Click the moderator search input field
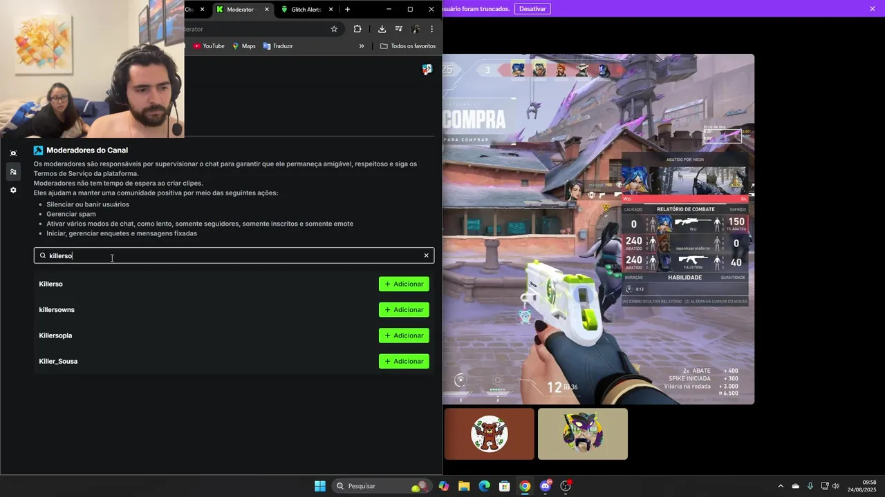The width and height of the screenshot is (885, 497). pyautogui.click(x=234, y=255)
